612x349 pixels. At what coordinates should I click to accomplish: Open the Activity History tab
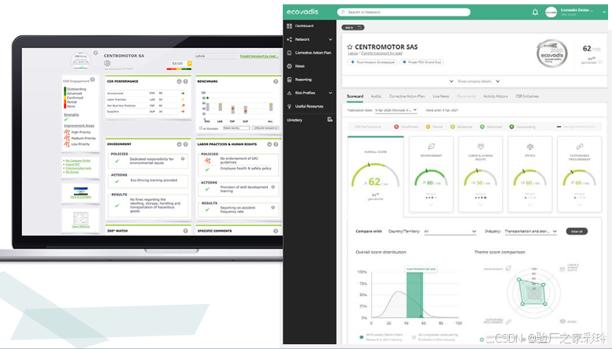click(x=495, y=96)
